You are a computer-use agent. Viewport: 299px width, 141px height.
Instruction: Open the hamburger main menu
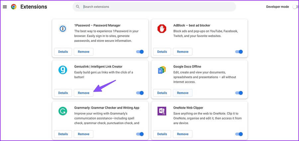click(5, 7)
